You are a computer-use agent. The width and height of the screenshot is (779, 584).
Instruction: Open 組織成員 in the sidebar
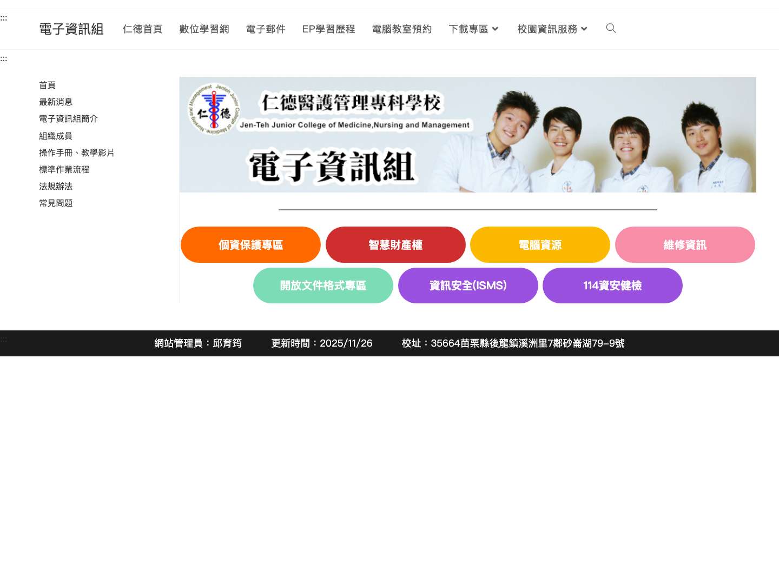click(56, 135)
